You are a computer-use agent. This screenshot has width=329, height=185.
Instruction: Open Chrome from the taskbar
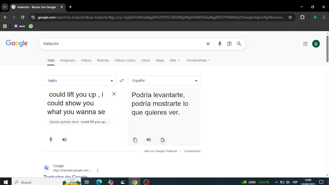pos(134,182)
